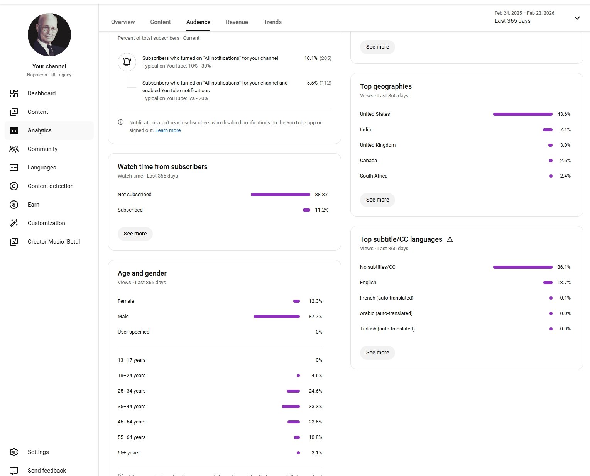
Task: Click the Community people icon
Action: click(x=14, y=149)
